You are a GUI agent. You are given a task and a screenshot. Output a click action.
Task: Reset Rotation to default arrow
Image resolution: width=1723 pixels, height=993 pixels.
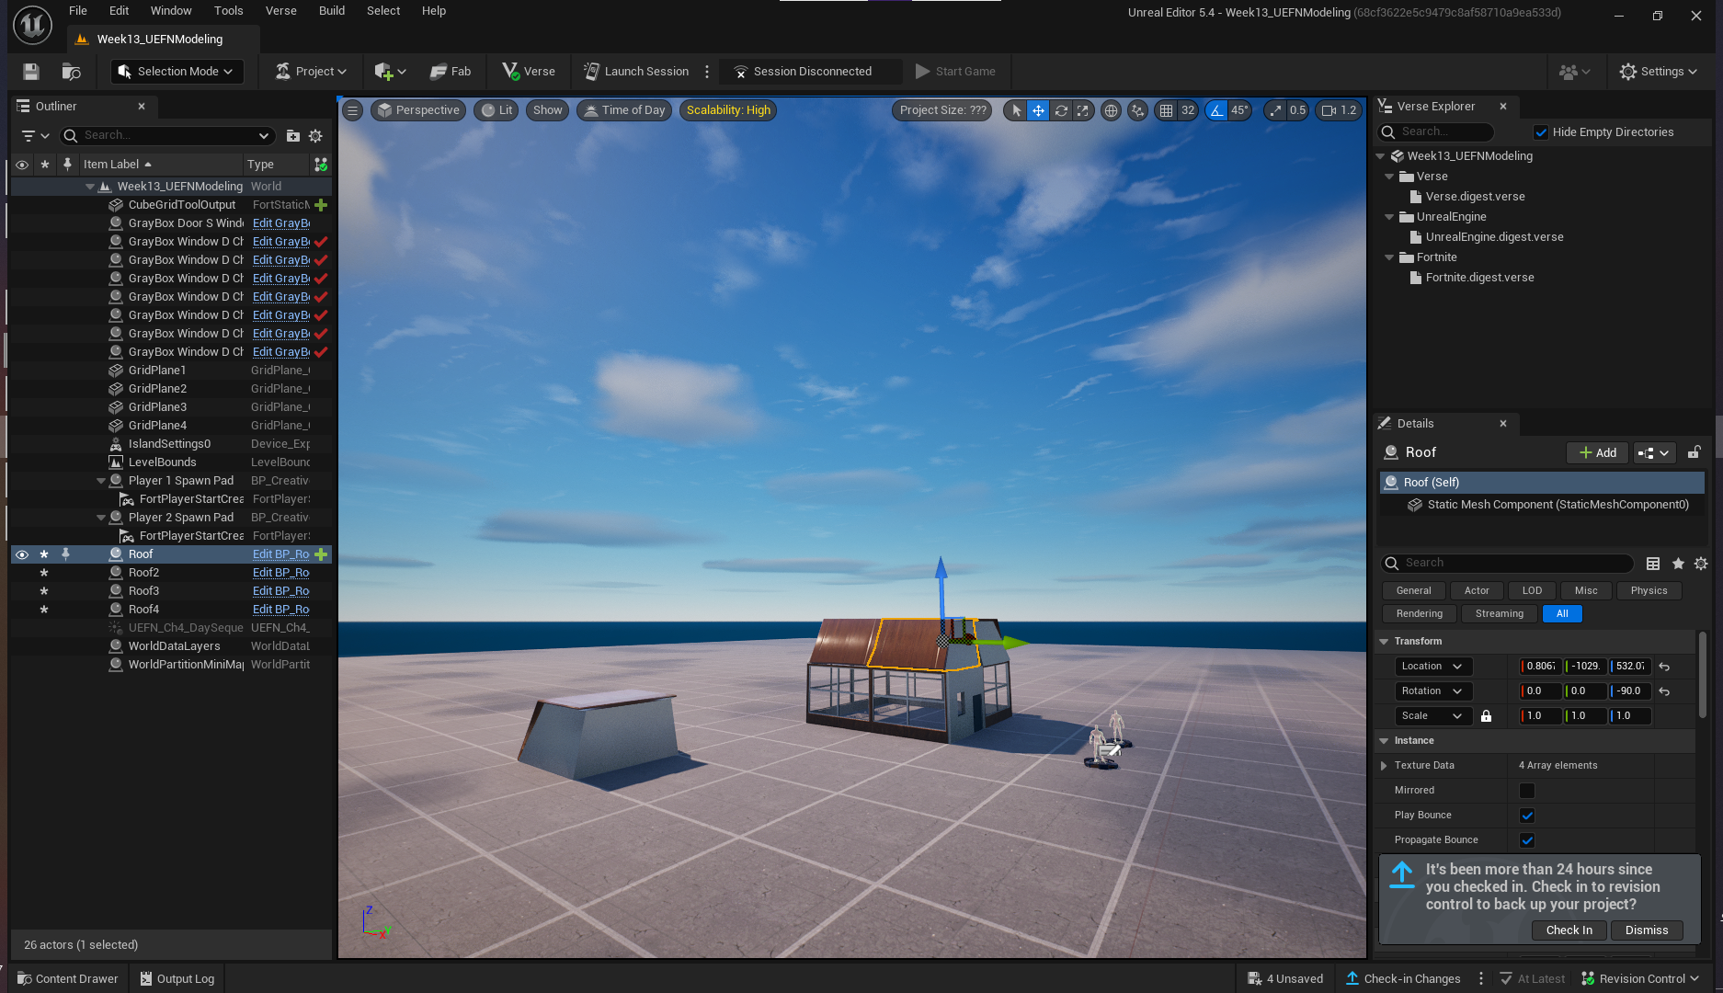(1664, 691)
